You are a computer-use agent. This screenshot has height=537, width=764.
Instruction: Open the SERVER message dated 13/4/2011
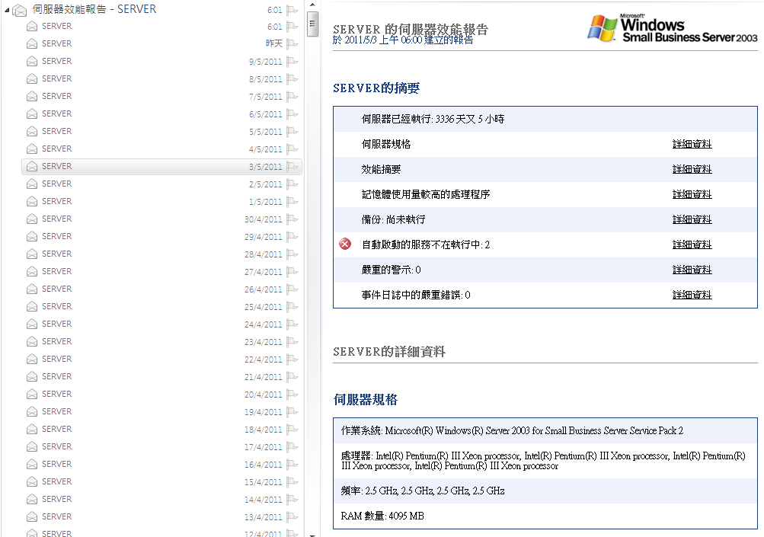point(161,517)
